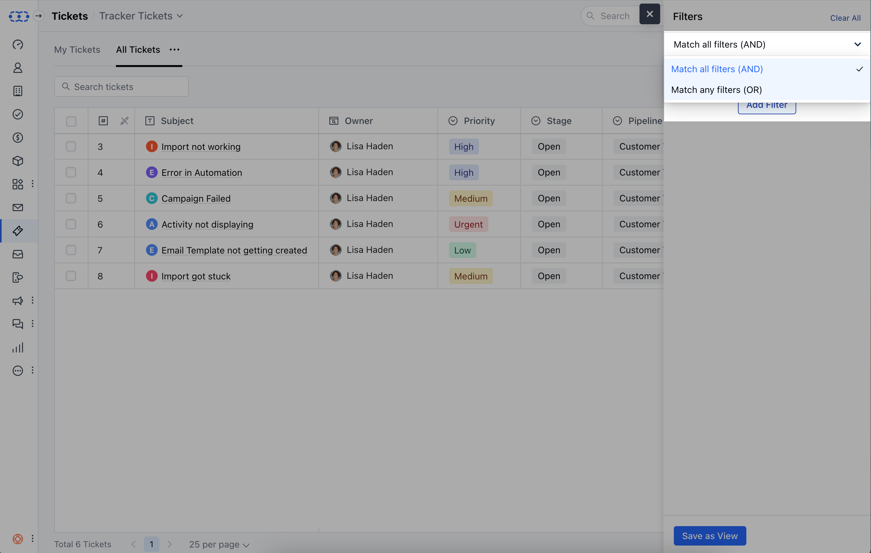Open Contacts person icon in sidebar
The height and width of the screenshot is (553, 871).
click(18, 68)
